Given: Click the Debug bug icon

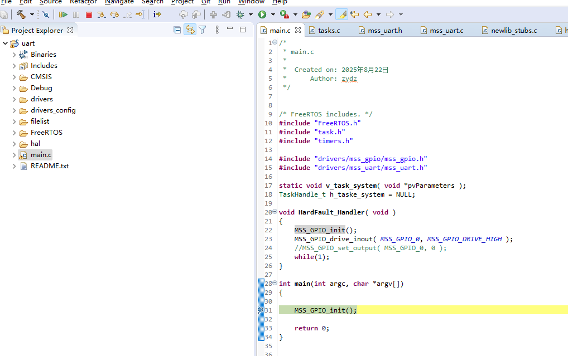Looking at the screenshot, I should [x=240, y=14].
